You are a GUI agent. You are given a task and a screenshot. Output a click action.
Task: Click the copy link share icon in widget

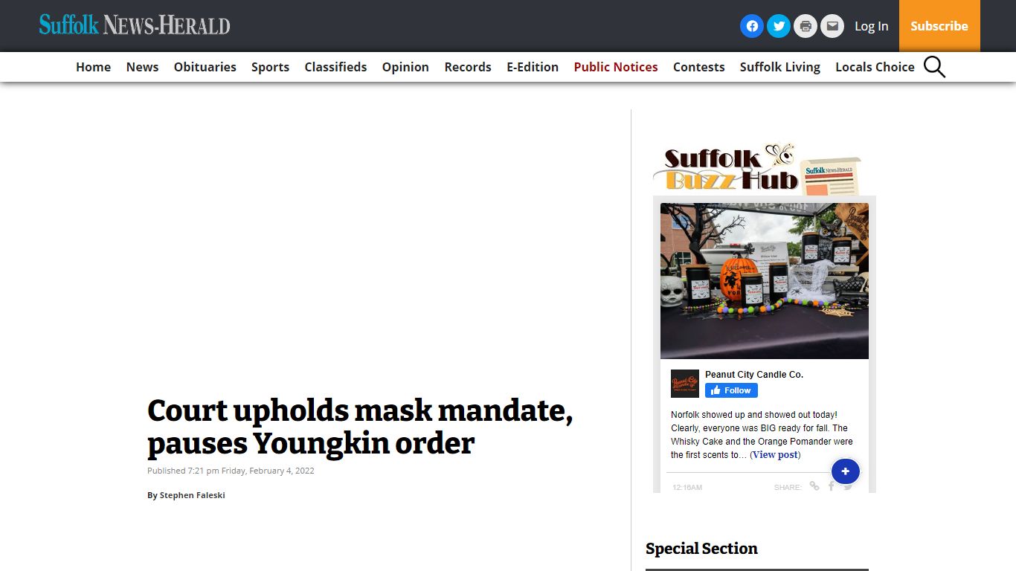click(x=814, y=486)
